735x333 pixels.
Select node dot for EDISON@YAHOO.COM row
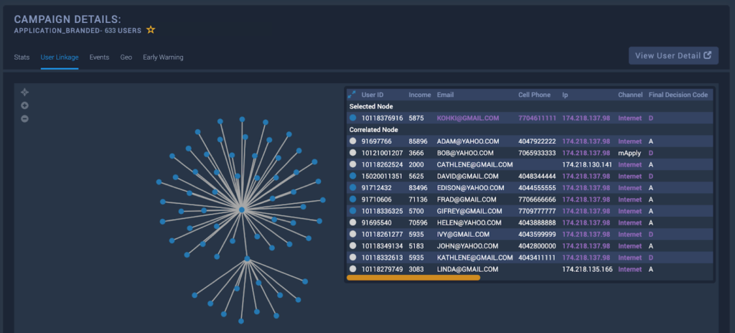pyautogui.click(x=353, y=187)
